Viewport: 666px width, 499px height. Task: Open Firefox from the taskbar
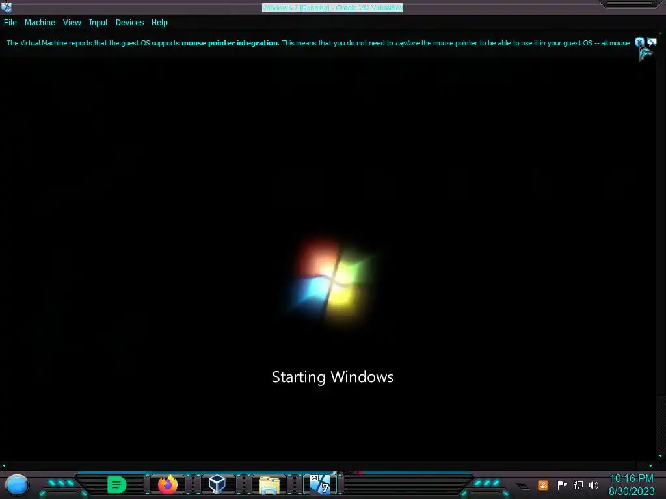click(167, 484)
